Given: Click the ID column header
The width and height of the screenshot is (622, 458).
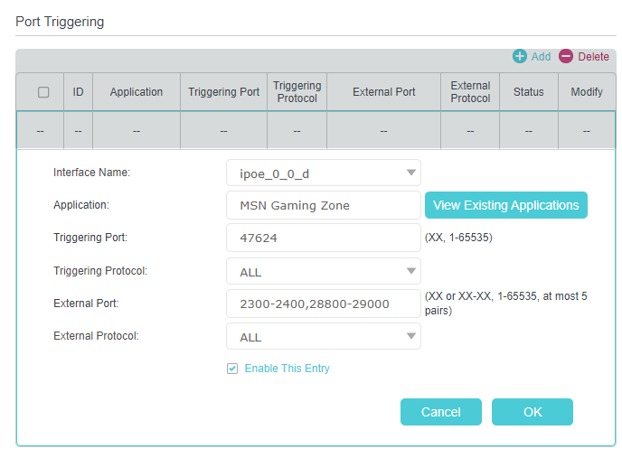Looking at the screenshot, I should click(x=78, y=92).
